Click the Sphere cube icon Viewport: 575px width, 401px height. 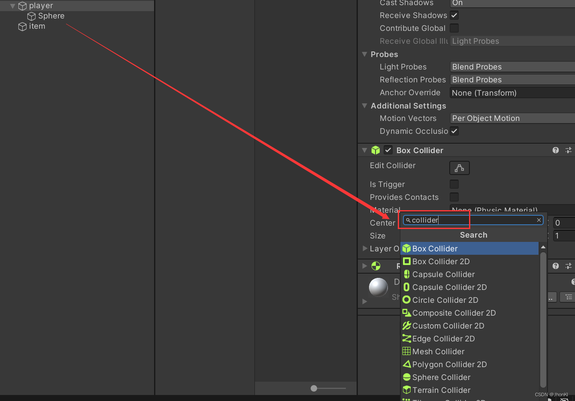(31, 16)
